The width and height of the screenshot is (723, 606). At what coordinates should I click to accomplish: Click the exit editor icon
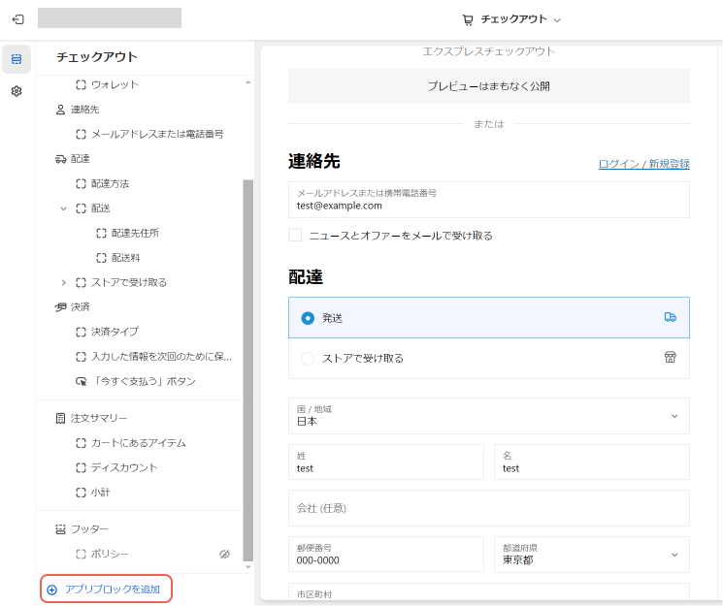point(18,19)
